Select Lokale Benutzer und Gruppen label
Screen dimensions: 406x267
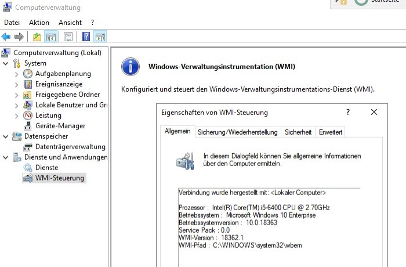click(71, 105)
